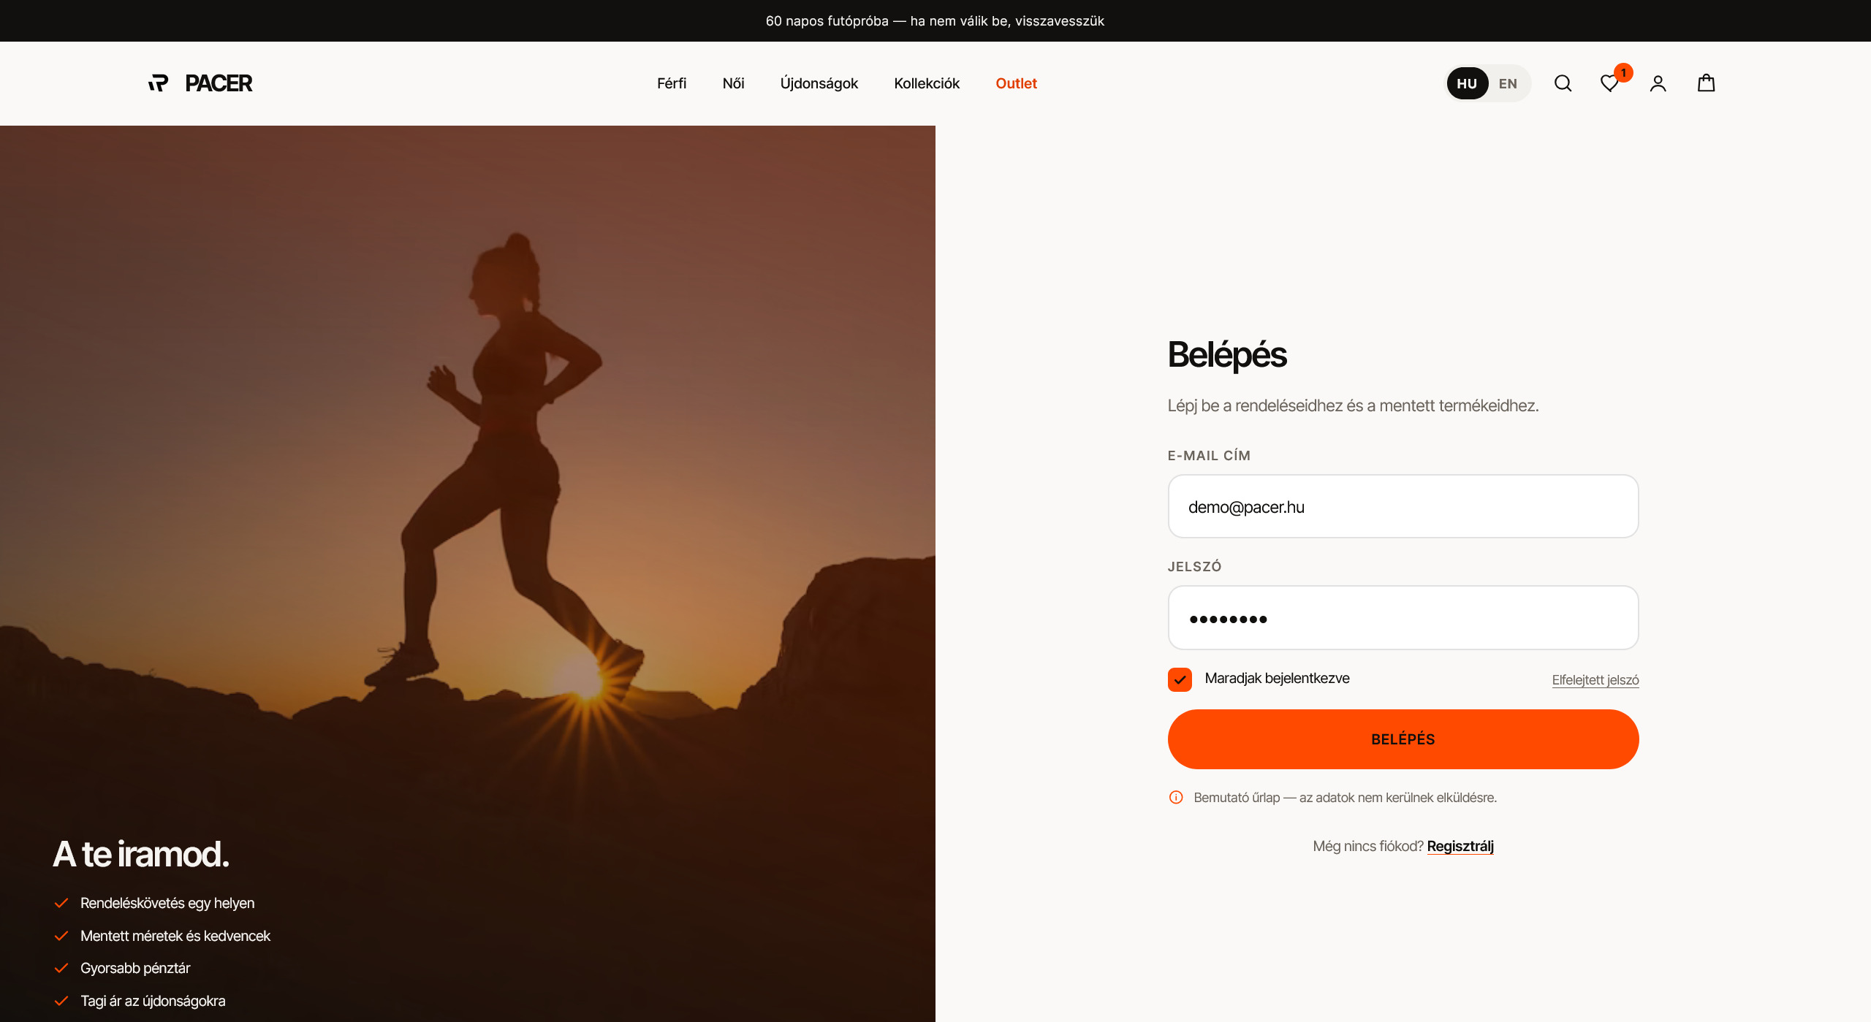Uncheck Maradjak bejelentkezve checkbox
Viewport: 1871px width, 1022px height.
tap(1180, 679)
